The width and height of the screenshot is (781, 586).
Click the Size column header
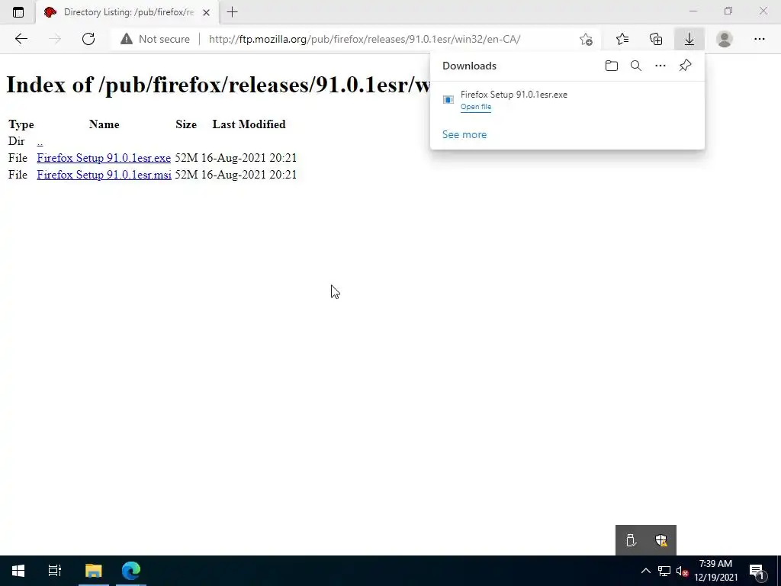(x=186, y=124)
